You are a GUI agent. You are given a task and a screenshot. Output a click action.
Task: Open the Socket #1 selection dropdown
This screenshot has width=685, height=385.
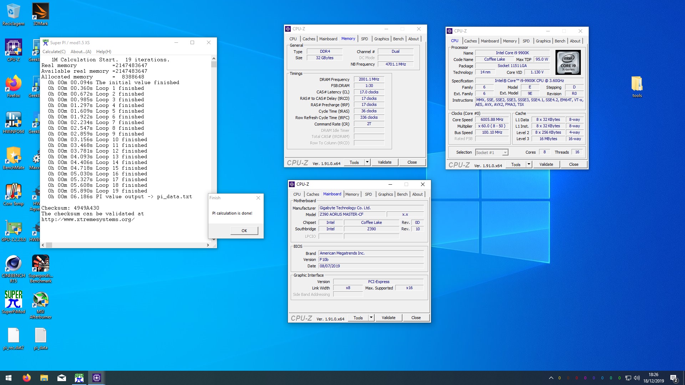[x=492, y=153]
